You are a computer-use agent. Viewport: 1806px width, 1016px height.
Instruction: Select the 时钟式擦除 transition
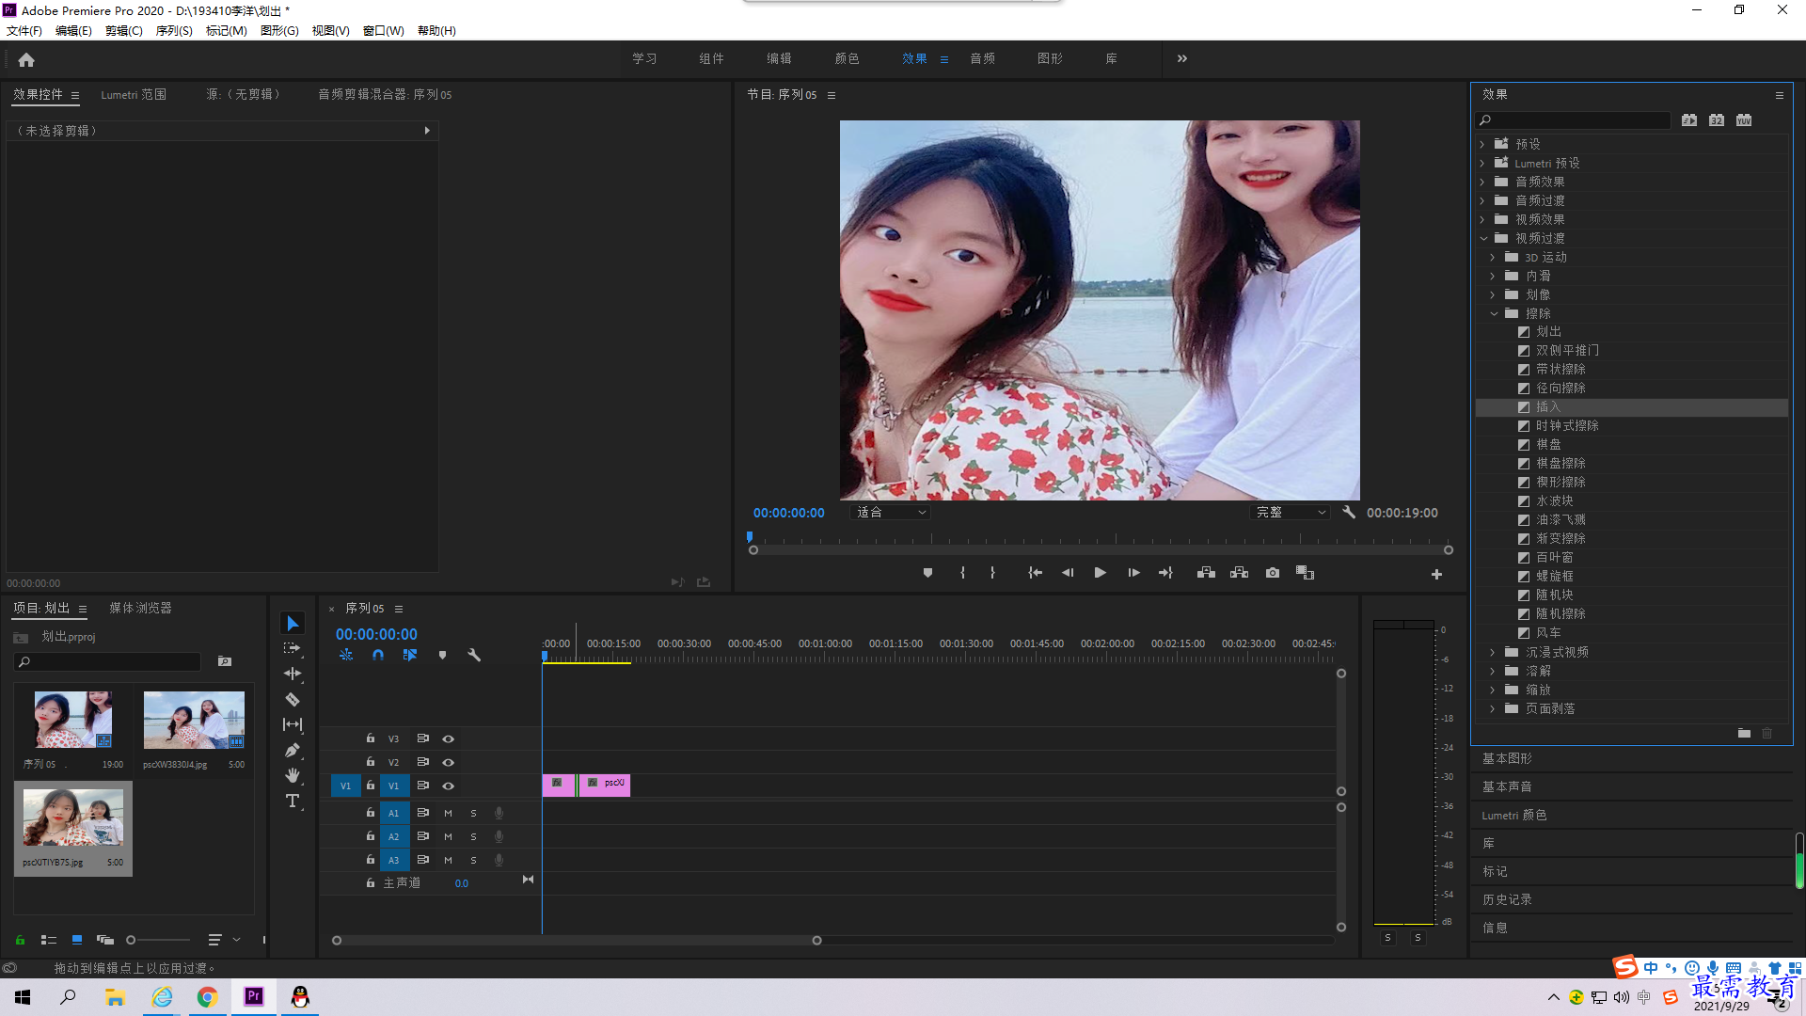tap(1567, 426)
